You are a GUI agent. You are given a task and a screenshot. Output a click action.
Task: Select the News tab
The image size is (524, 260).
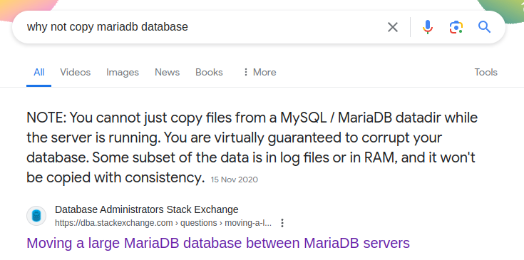(167, 72)
